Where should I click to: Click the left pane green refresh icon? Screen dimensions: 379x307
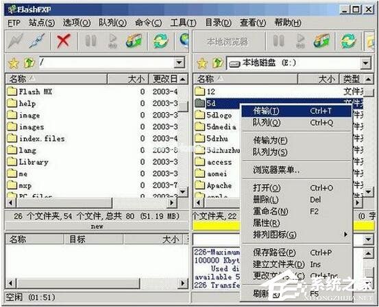(x=160, y=40)
